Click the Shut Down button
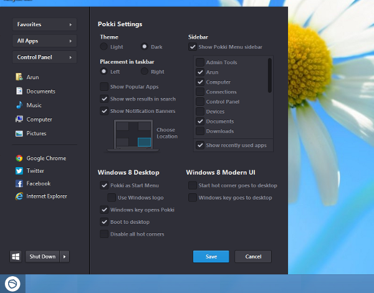 pyautogui.click(x=42, y=256)
